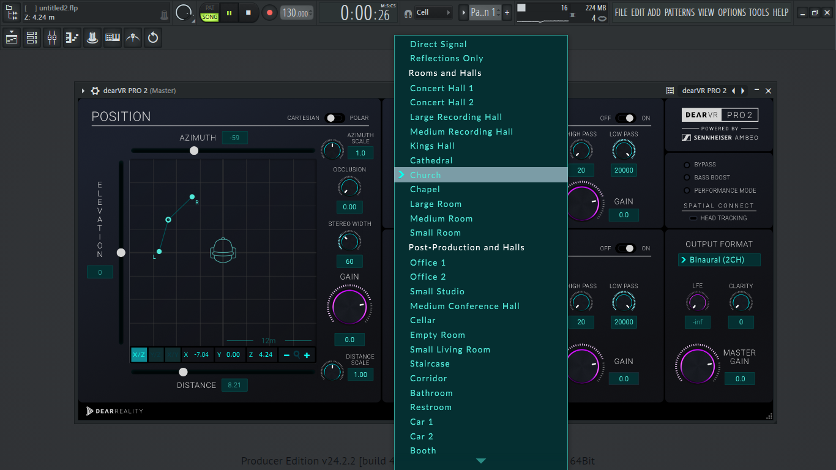Enable Performance Mode option
Viewport: 836px width, 470px height.
(687, 190)
